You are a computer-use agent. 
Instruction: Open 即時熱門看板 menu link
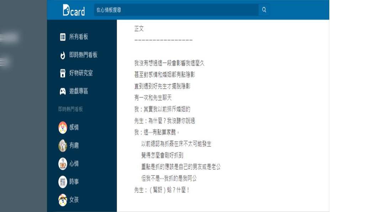[83, 55]
